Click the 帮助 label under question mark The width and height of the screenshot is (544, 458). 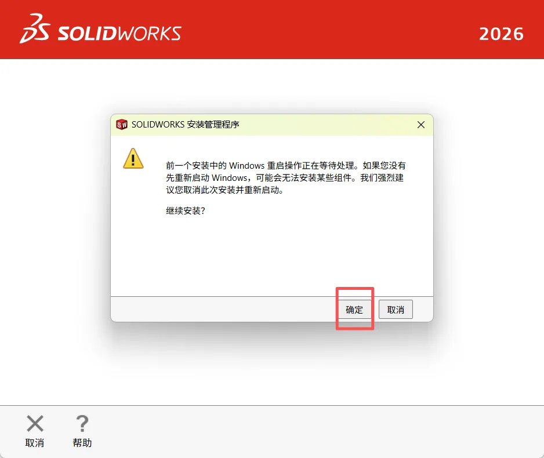82,443
